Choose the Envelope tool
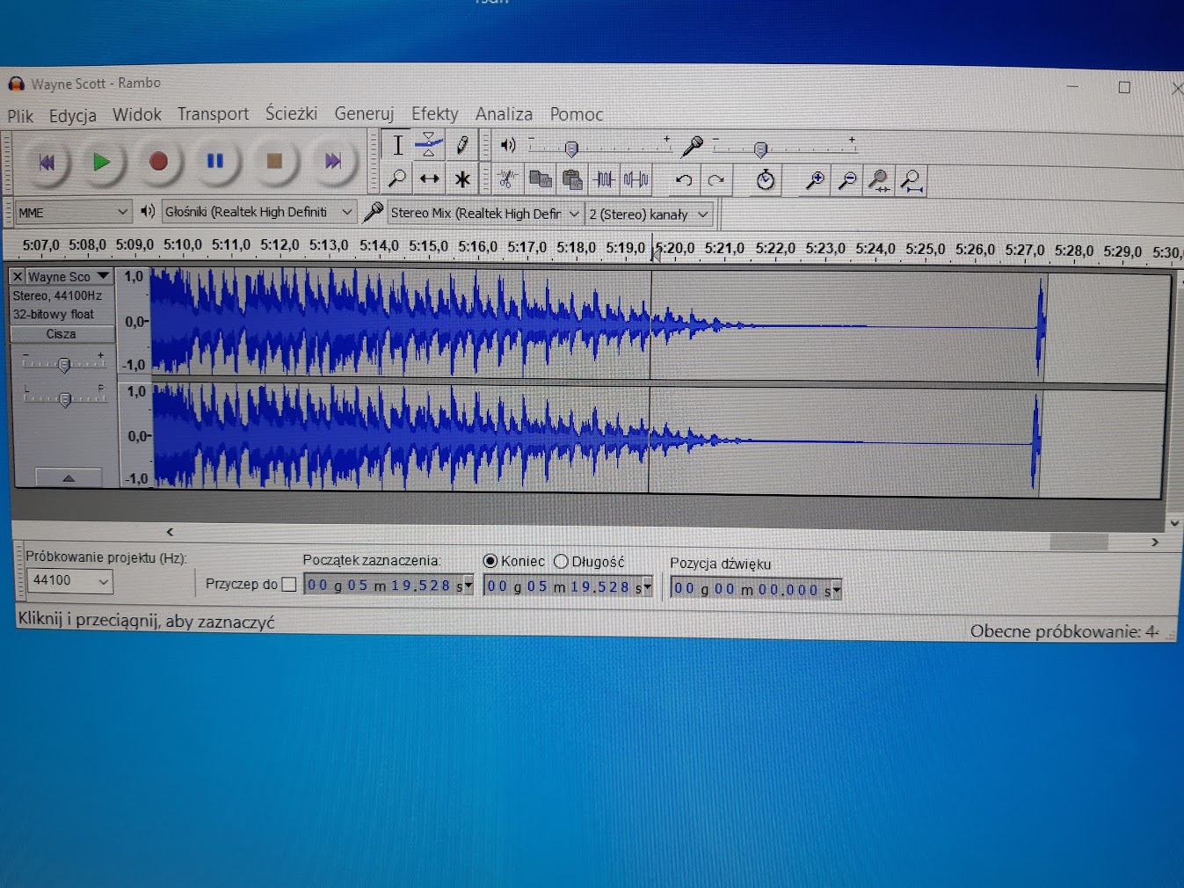 point(429,144)
